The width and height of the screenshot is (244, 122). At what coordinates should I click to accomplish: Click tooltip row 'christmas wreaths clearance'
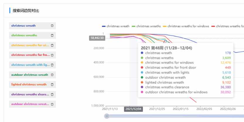186,87
